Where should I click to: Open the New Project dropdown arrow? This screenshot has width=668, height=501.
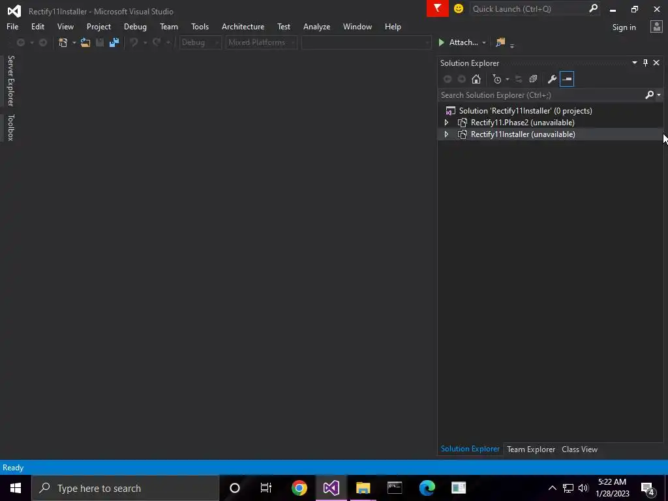tap(74, 42)
